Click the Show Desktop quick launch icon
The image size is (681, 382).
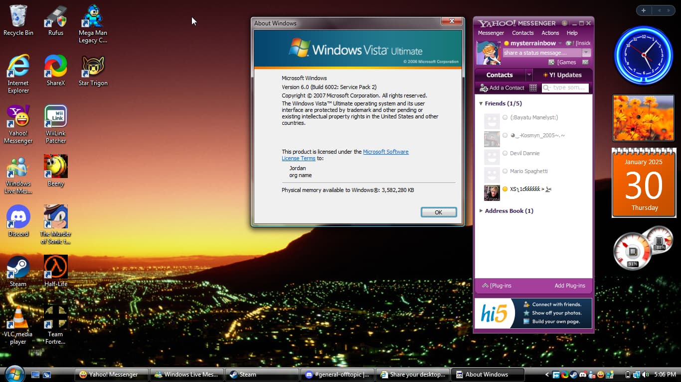click(x=35, y=375)
